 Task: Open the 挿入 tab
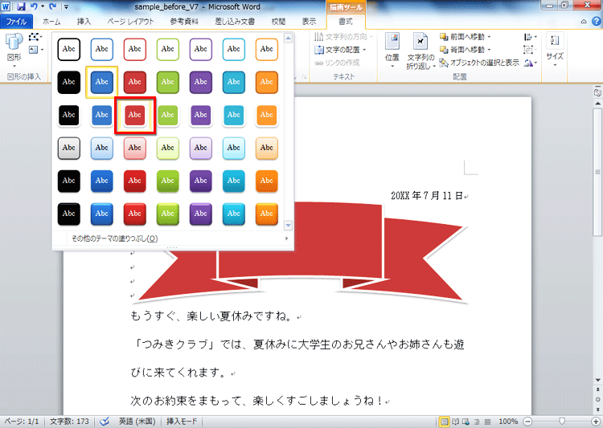(x=84, y=22)
